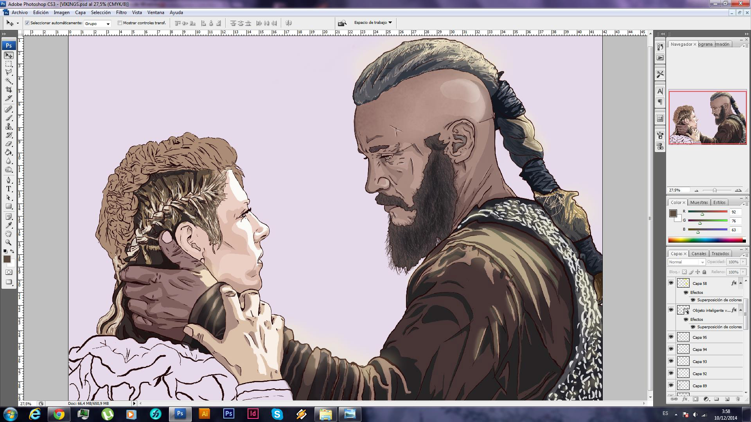Enable Mostrar controles transf. checkbox

pos(120,23)
